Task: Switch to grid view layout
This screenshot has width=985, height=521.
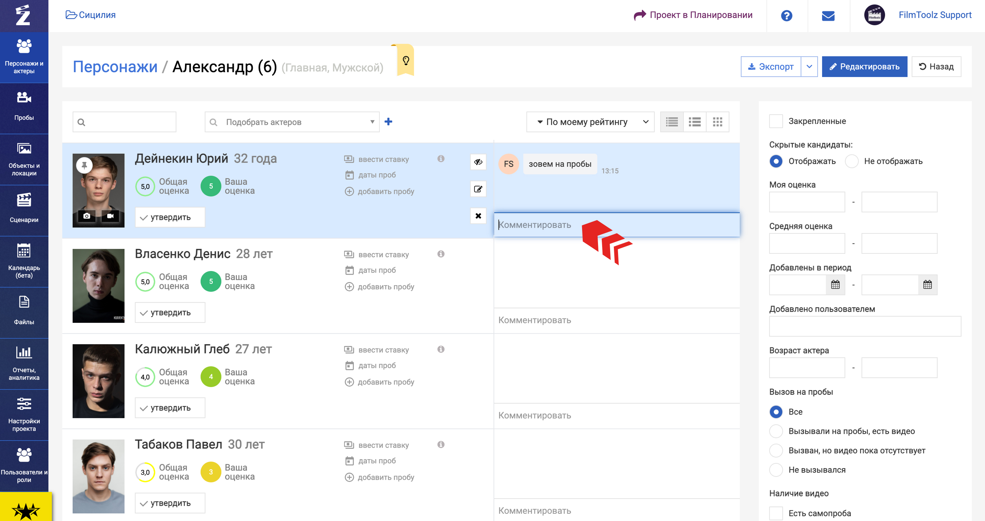Action: point(717,122)
